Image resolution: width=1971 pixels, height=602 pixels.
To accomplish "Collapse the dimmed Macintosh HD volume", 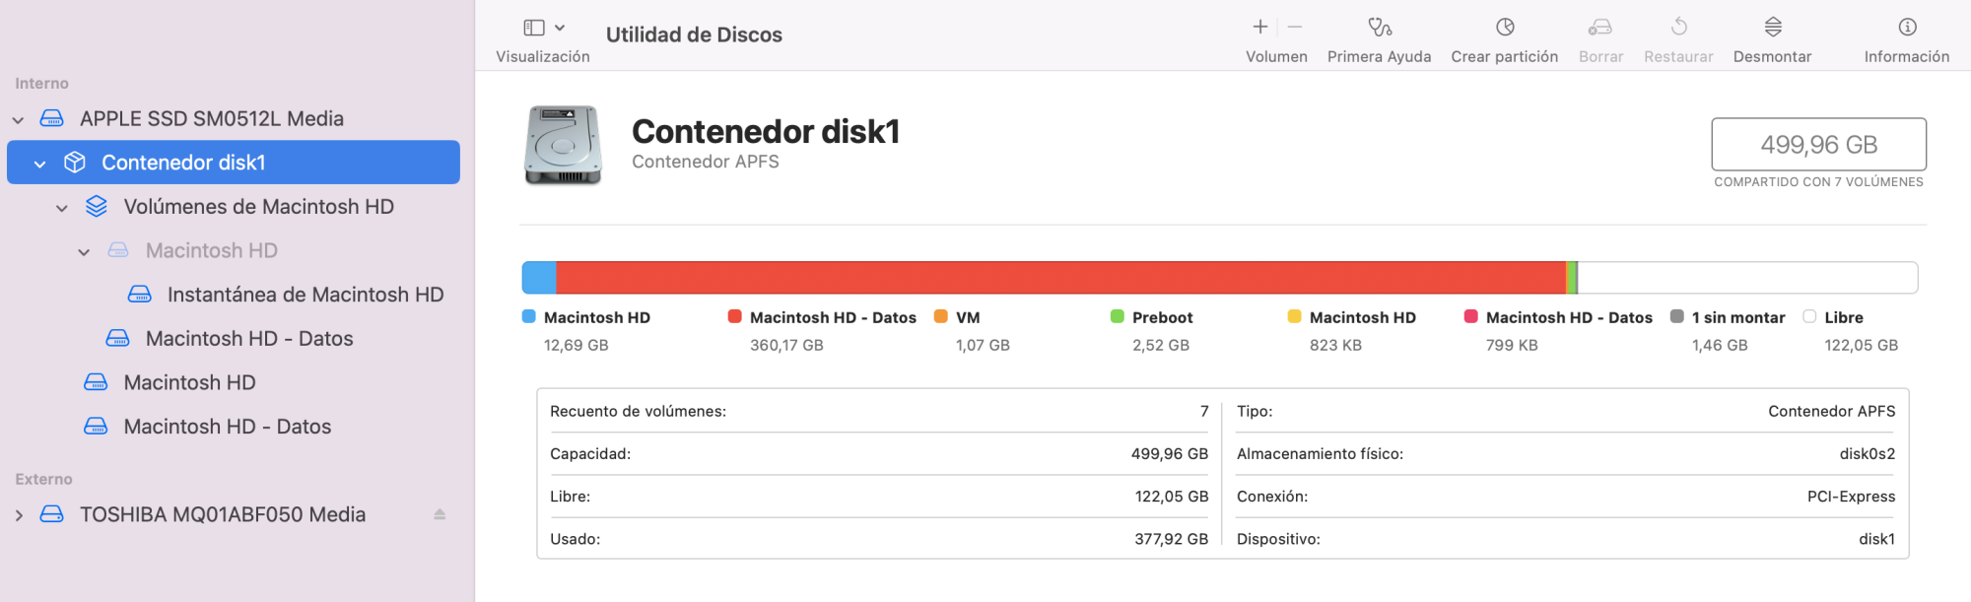I will pyautogui.click(x=84, y=252).
